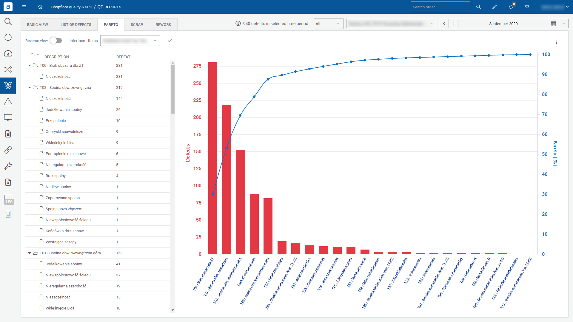Image resolution: width=573 pixels, height=322 pixels.
Task: Open the hamburger menu
Action: point(24,7)
